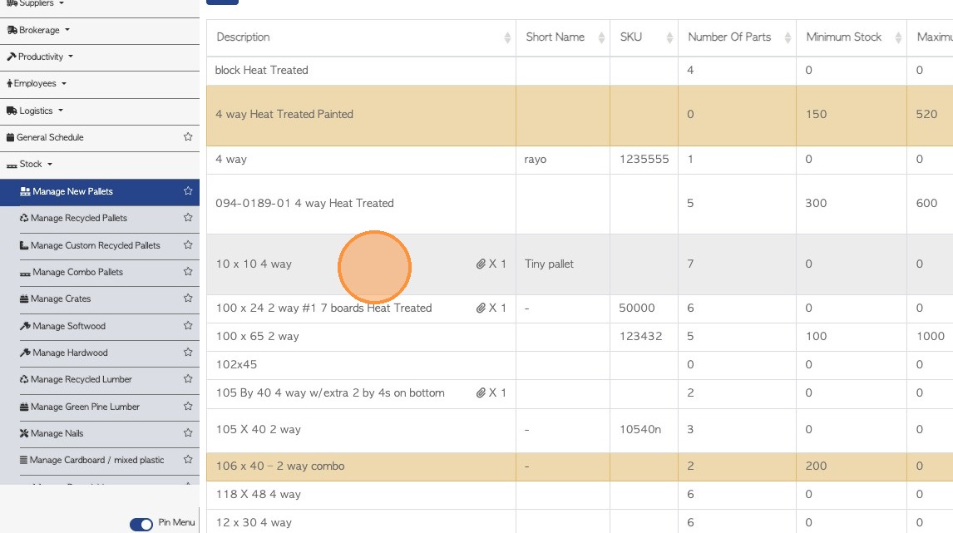Viewport: 953px width, 533px height.
Task: Open Manage Hardwood page
Action: click(x=70, y=353)
